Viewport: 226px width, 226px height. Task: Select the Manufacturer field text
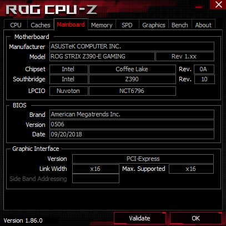point(132,46)
